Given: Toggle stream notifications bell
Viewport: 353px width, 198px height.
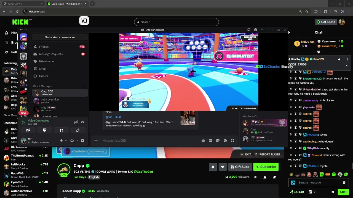Looking at the screenshot, I should tap(213, 167).
